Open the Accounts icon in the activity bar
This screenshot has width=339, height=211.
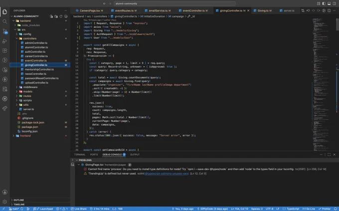click(x=5, y=192)
